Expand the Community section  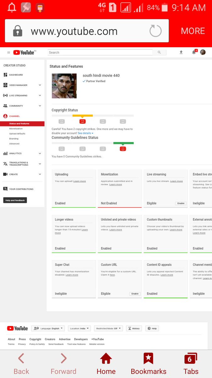tap(40, 106)
